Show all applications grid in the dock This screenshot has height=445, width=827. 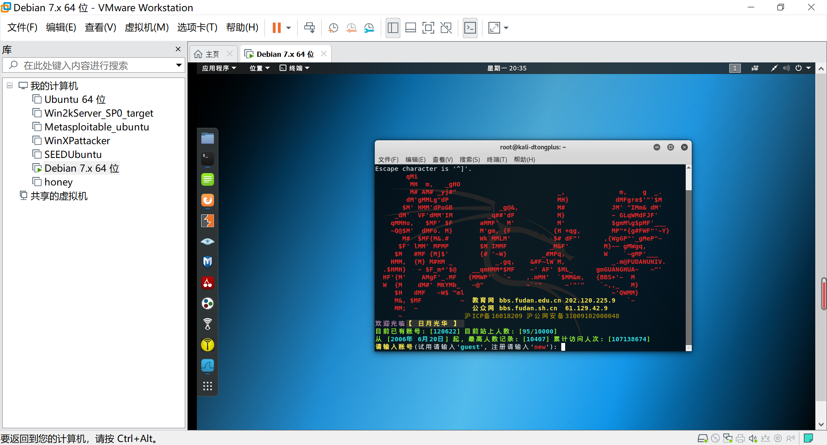point(208,386)
